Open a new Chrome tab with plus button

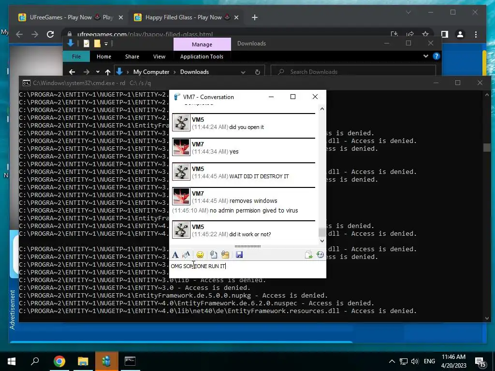(254, 18)
